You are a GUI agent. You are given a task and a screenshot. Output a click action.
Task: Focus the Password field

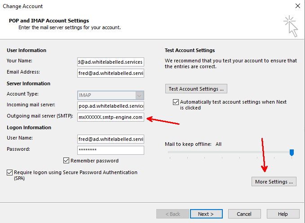coord(111,150)
